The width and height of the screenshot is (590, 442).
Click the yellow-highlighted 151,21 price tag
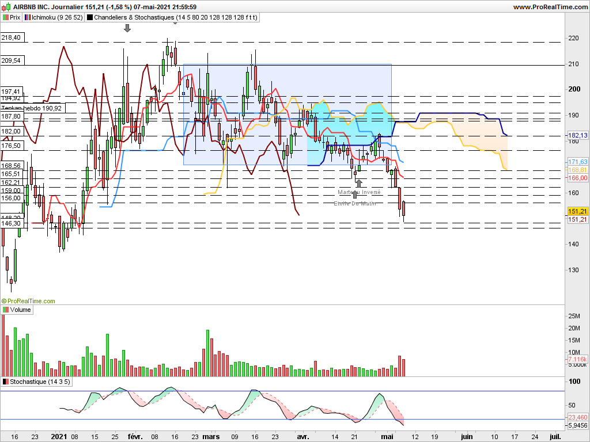click(577, 211)
